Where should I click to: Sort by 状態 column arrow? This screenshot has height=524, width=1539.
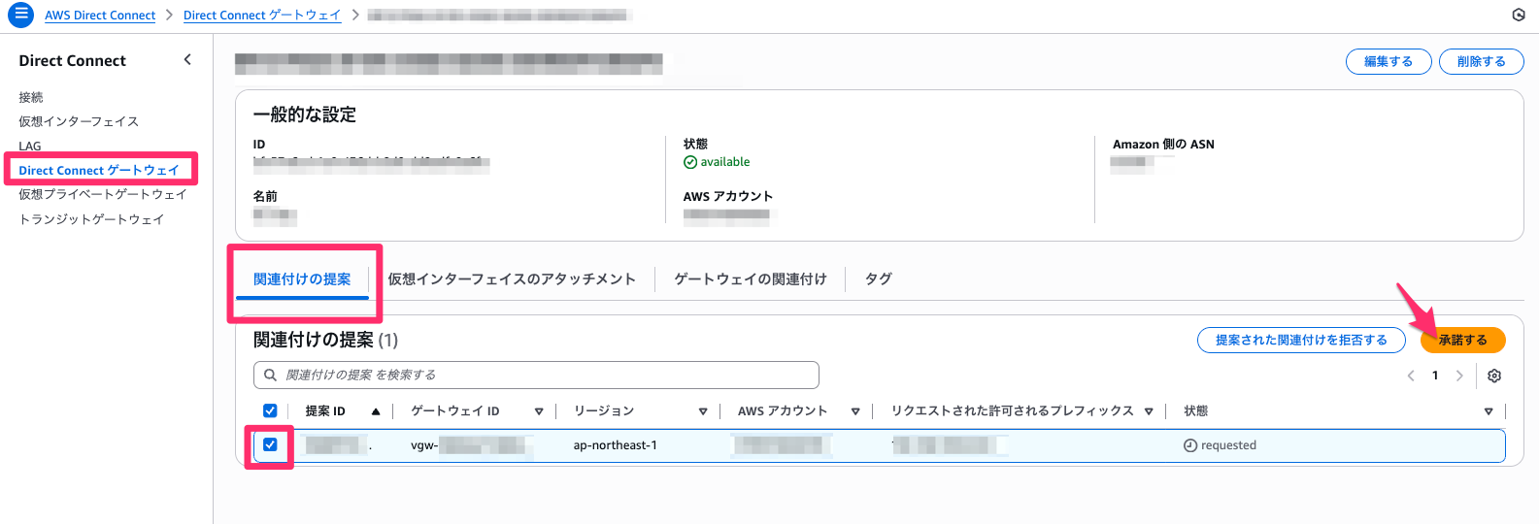click(1489, 411)
